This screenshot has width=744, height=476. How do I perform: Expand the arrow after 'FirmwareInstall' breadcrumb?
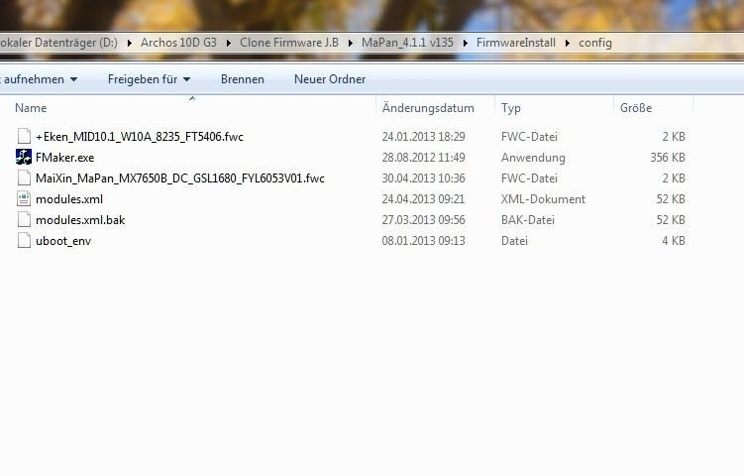(567, 43)
